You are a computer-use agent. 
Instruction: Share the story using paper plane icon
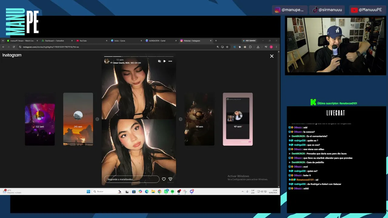click(170, 179)
